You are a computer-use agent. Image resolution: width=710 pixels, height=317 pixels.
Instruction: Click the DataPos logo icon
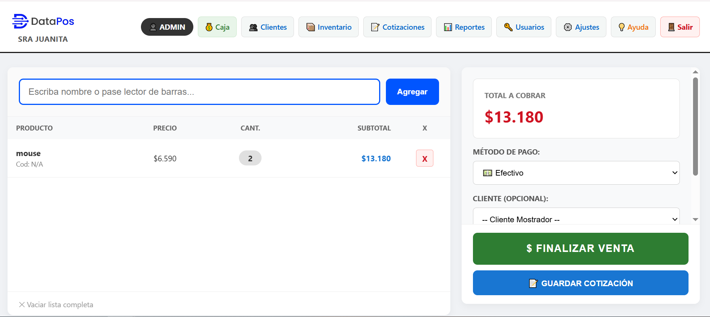20,21
